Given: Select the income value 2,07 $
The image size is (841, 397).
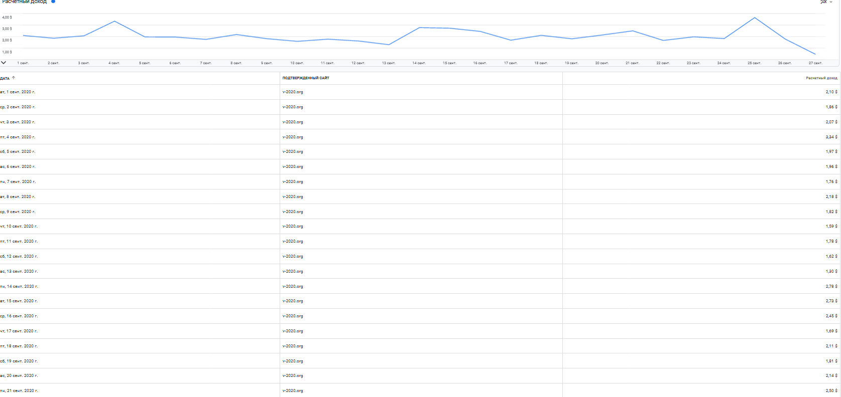Looking at the screenshot, I should click(x=831, y=122).
